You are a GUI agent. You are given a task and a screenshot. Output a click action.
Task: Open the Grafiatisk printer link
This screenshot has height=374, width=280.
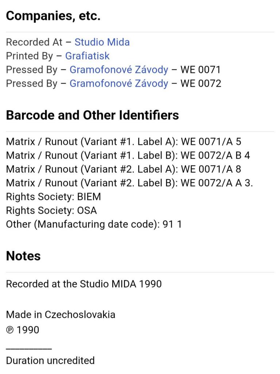click(87, 56)
